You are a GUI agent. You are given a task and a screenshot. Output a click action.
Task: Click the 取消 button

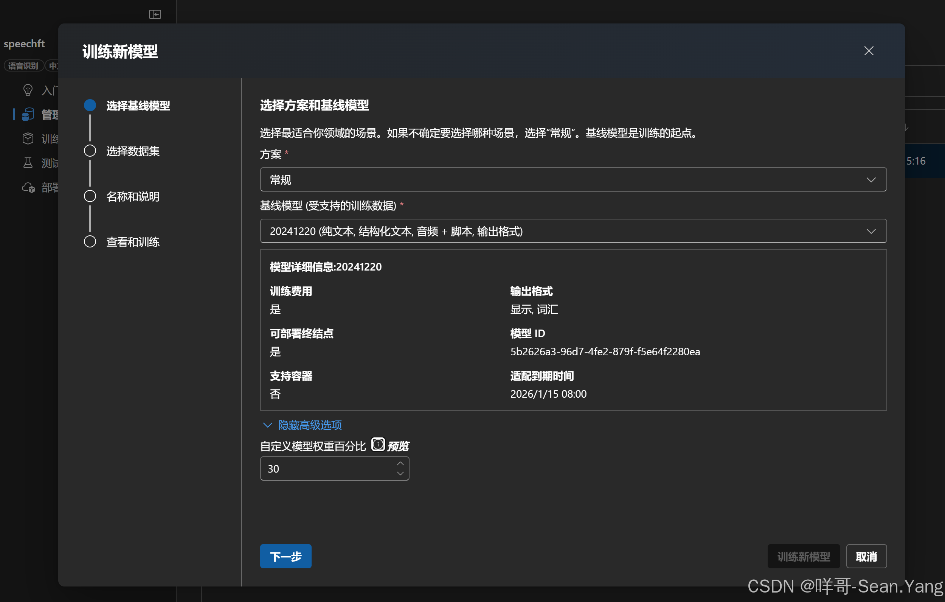pyautogui.click(x=866, y=556)
